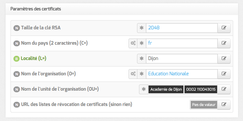Click edit icon for revocation URL row

point(224,105)
